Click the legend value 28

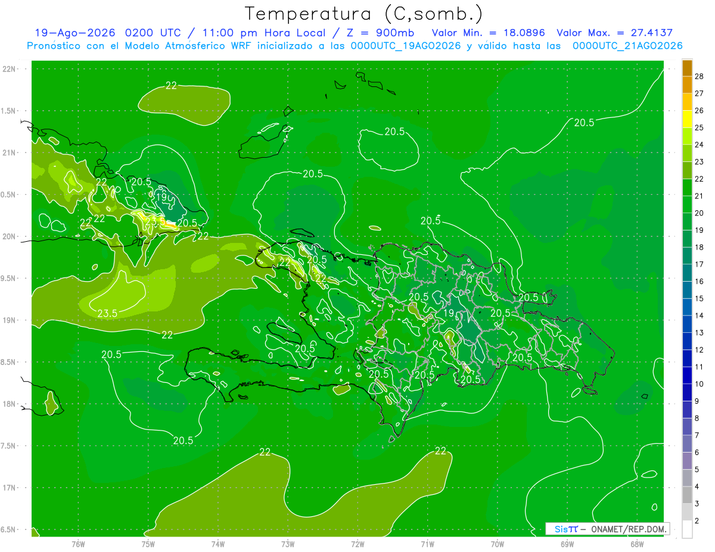(x=700, y=76)
